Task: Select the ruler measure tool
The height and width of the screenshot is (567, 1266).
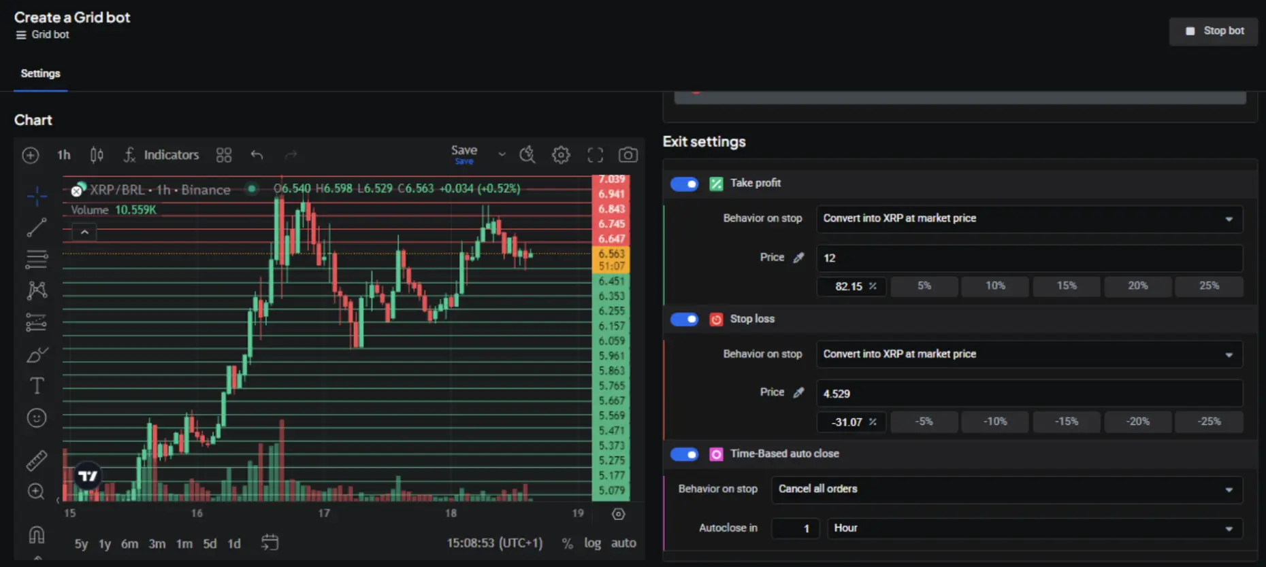Action: coord(37,461)
